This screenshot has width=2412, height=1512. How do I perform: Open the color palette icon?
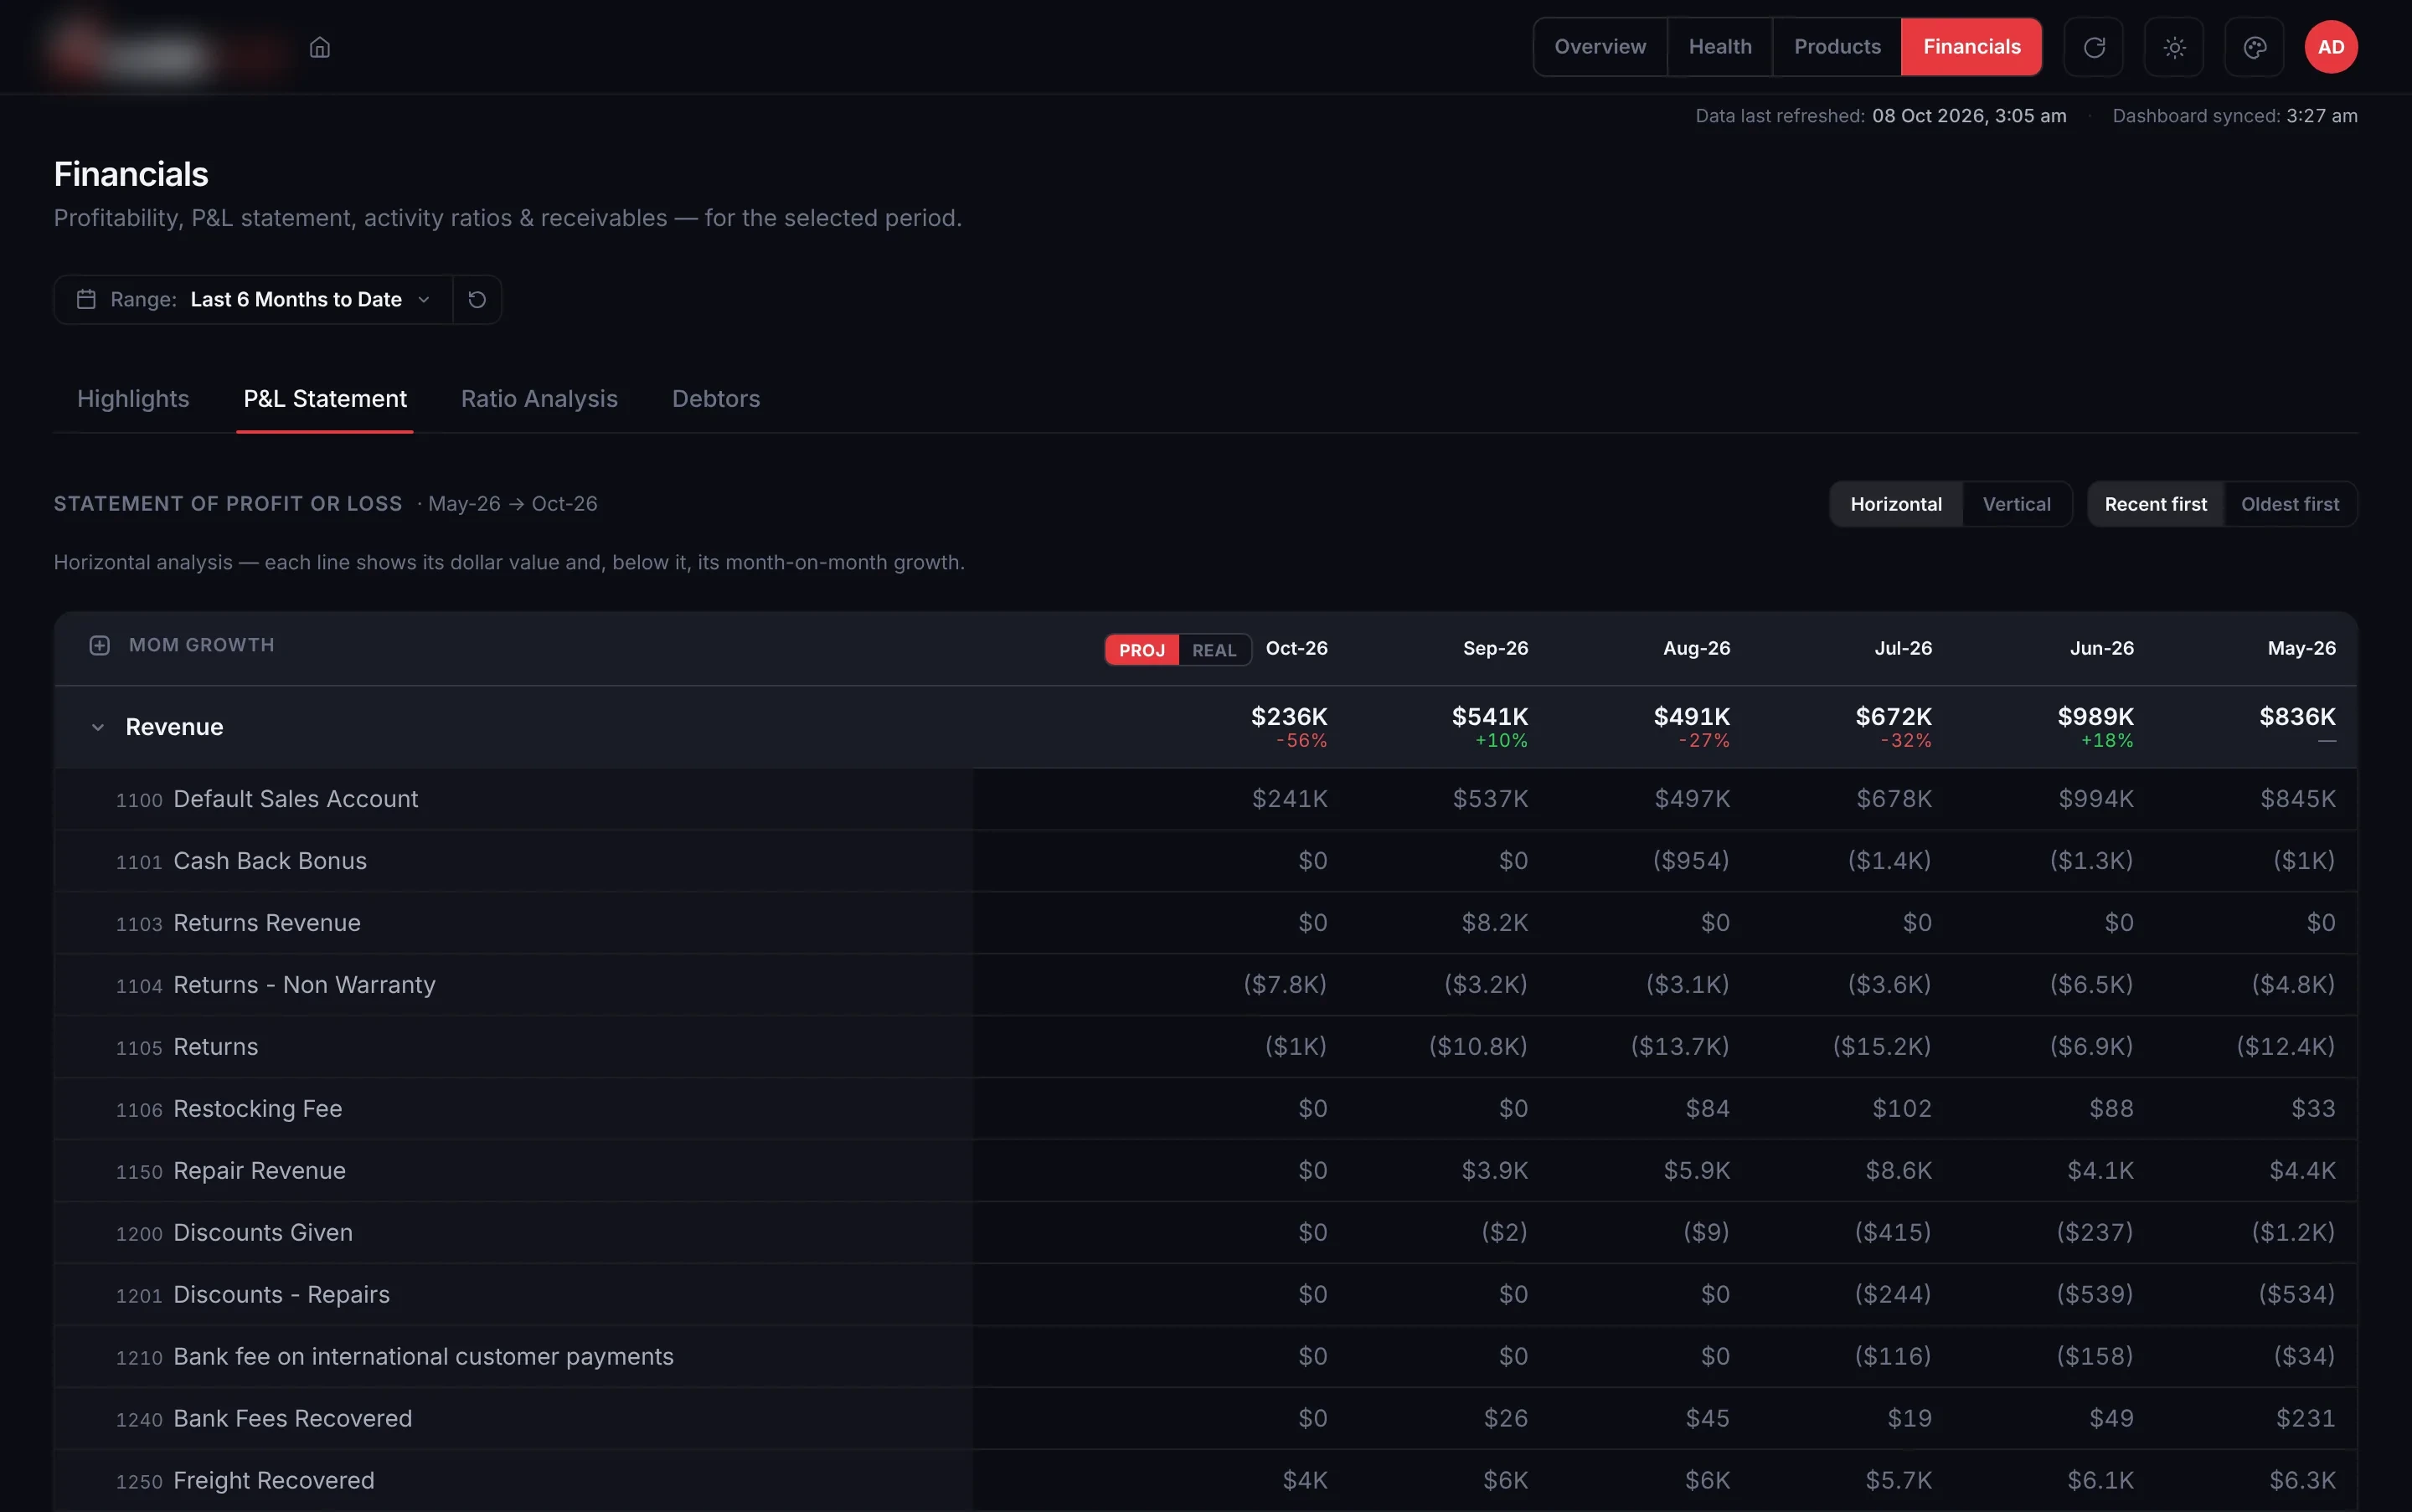tap(2254, 47)
